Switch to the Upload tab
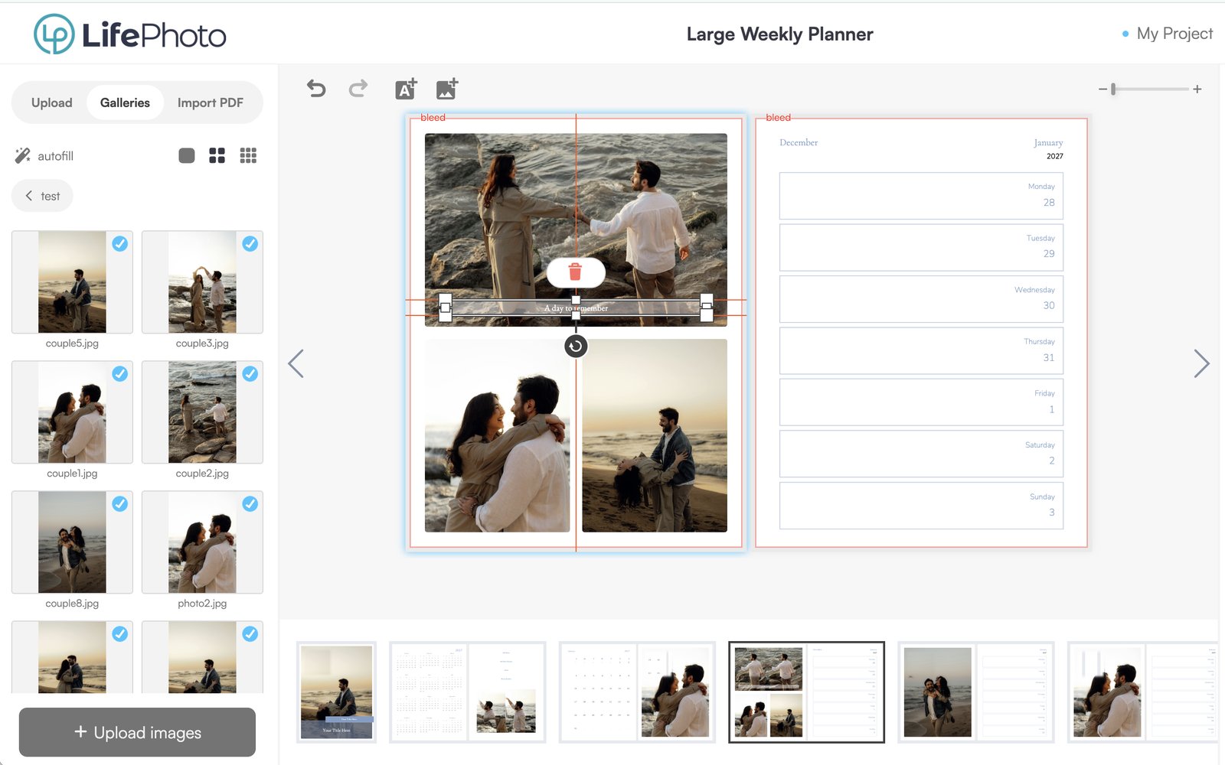1225x765 pixels. [51, 103]
